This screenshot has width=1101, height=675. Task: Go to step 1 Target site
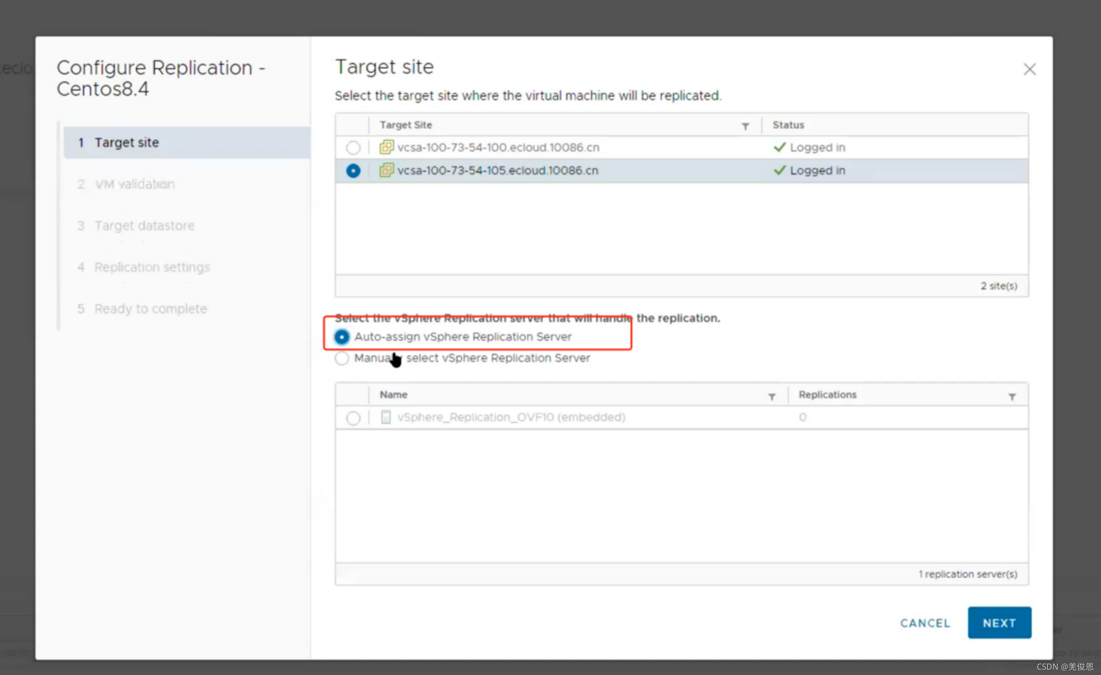127,143
